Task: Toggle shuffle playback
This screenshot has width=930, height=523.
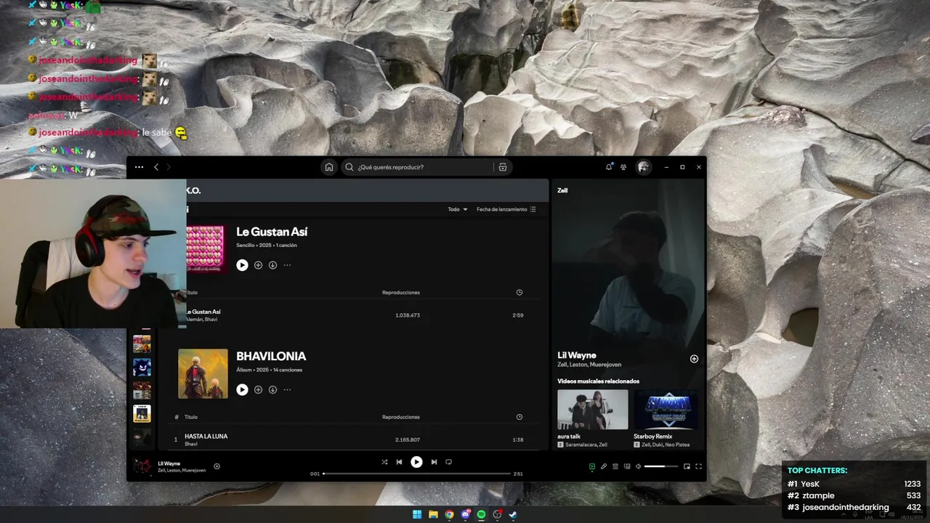Action: click(384, 462)
